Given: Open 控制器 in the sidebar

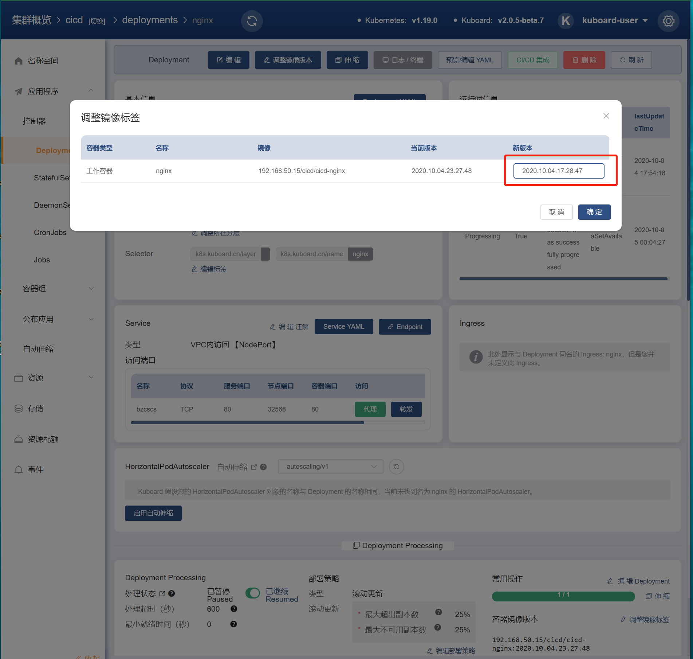Looking at the screenshot, I should pos(35,121).
